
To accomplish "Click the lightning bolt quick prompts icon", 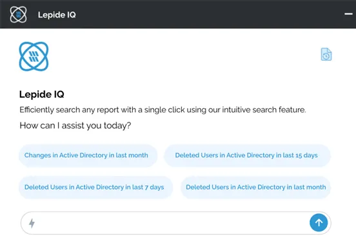I will click(x=32, y=223).
